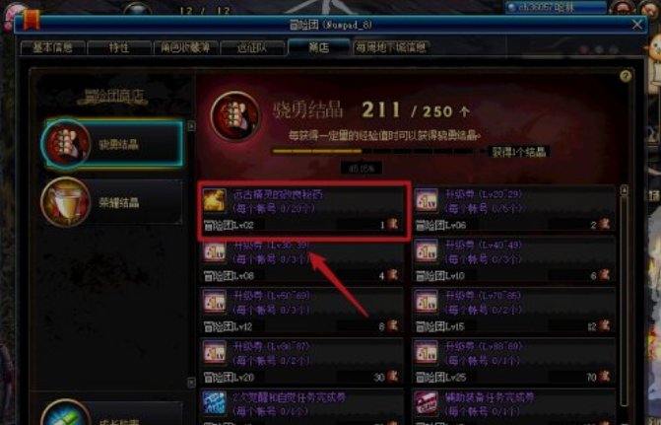661x425 pixels.
Task: Click the 辅助装备任务完成券 item icon
Action: (427, 403)
